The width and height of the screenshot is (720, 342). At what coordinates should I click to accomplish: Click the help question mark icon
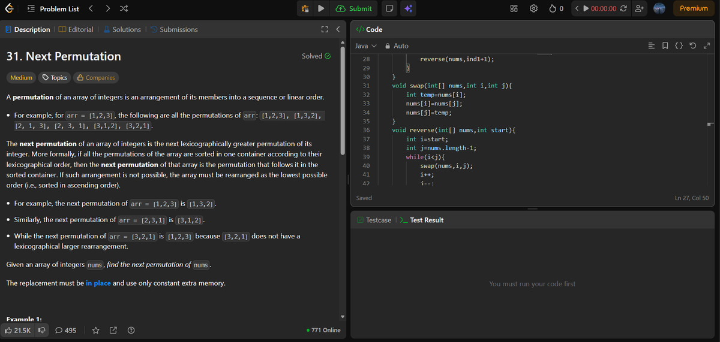[x=130, y=330]
